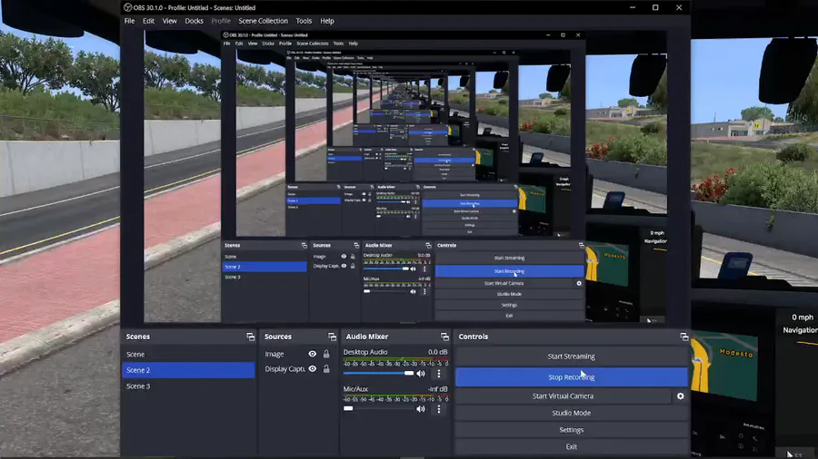Click Start Virtual Camera button
This screenshot has height=459, width=818.
(563, 396)
